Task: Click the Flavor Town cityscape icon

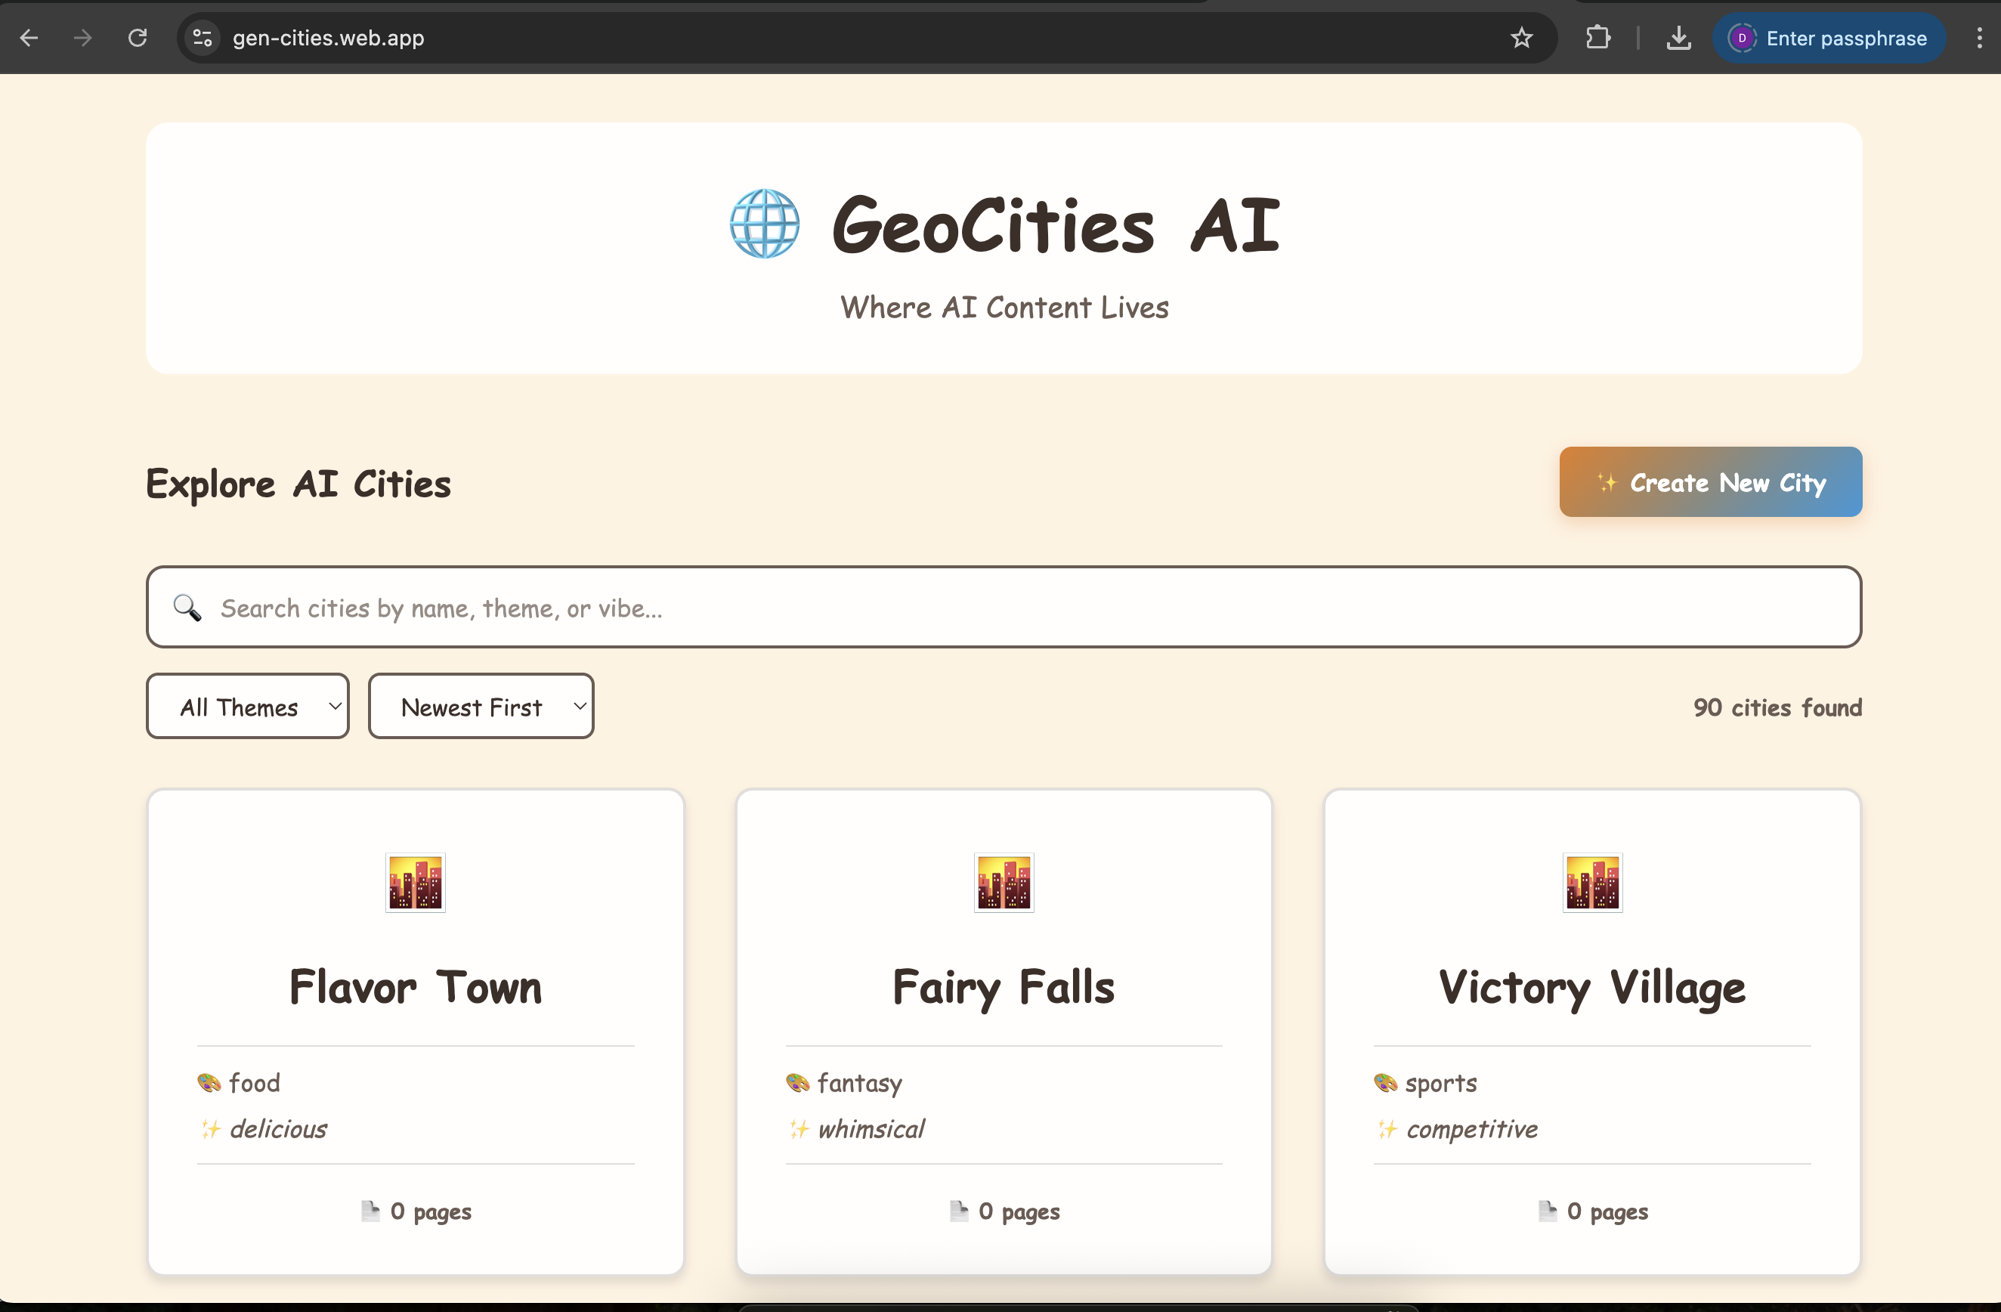Action: click(416, 882)
